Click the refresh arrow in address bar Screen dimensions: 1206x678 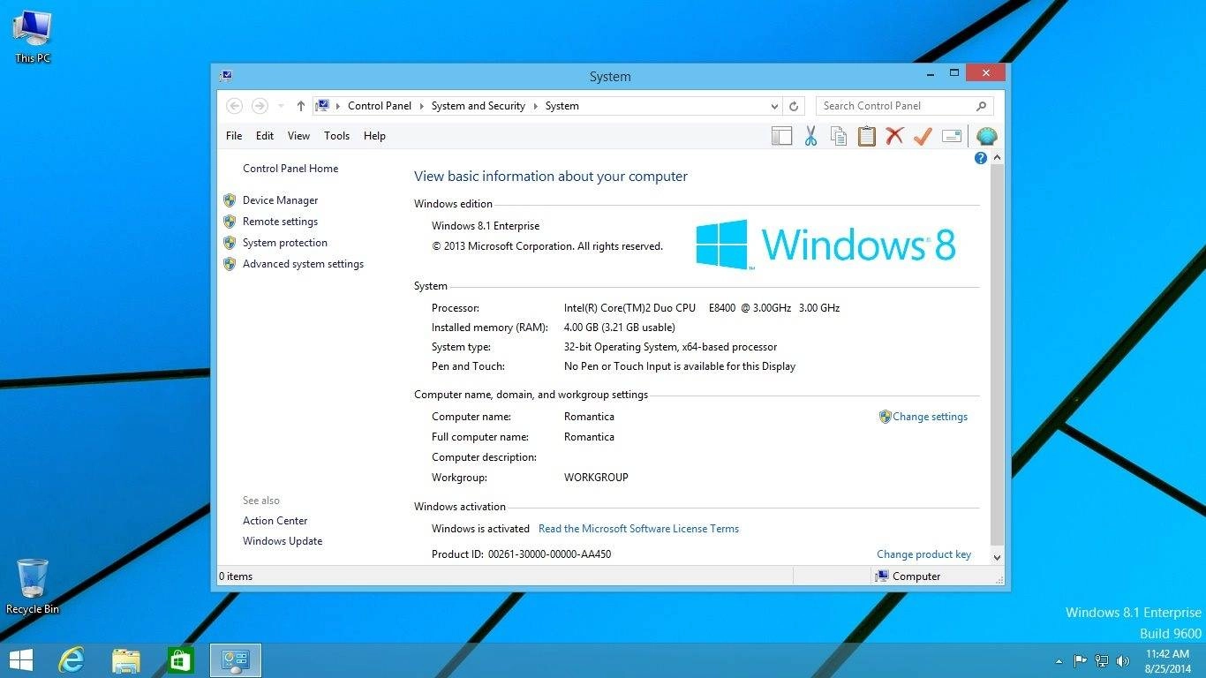pyautogui.click(x=794, y=106)
